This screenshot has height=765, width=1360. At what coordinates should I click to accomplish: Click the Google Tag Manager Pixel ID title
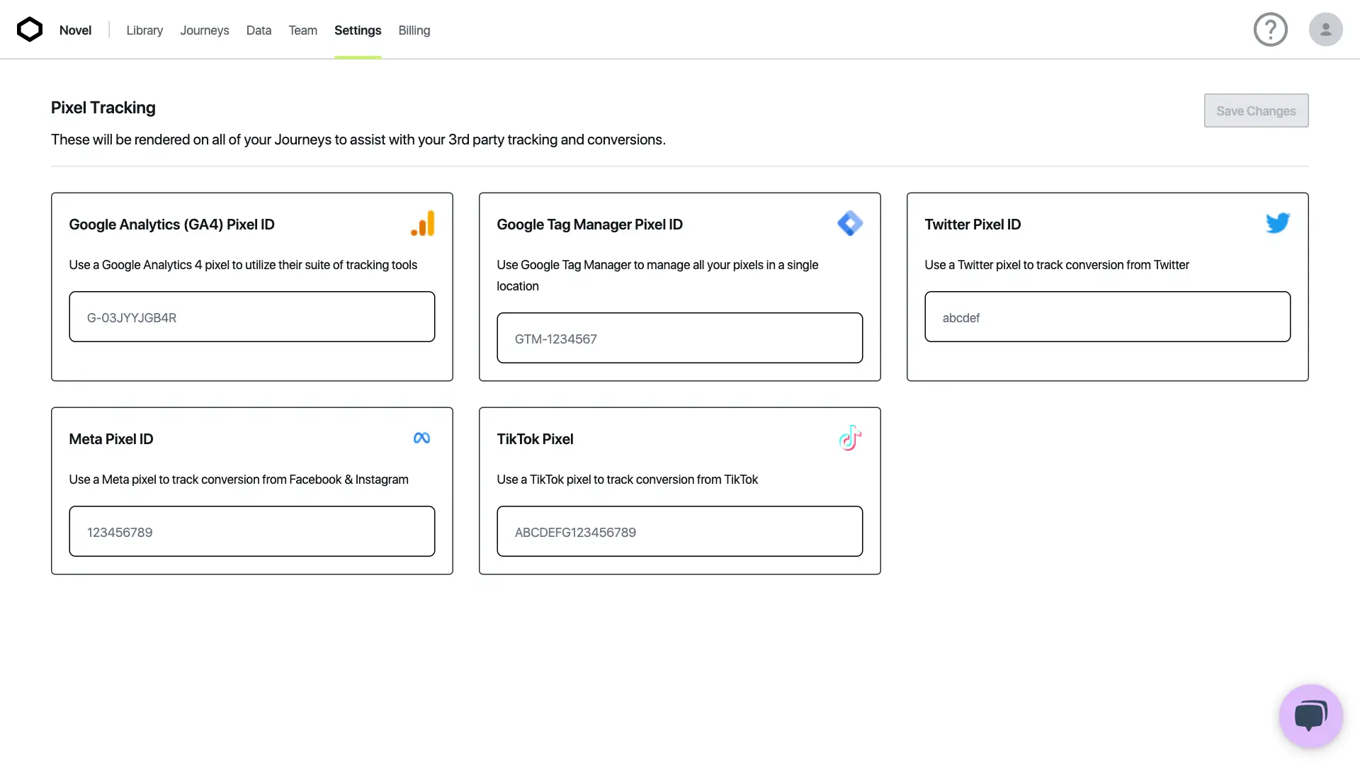click(590, 225)
